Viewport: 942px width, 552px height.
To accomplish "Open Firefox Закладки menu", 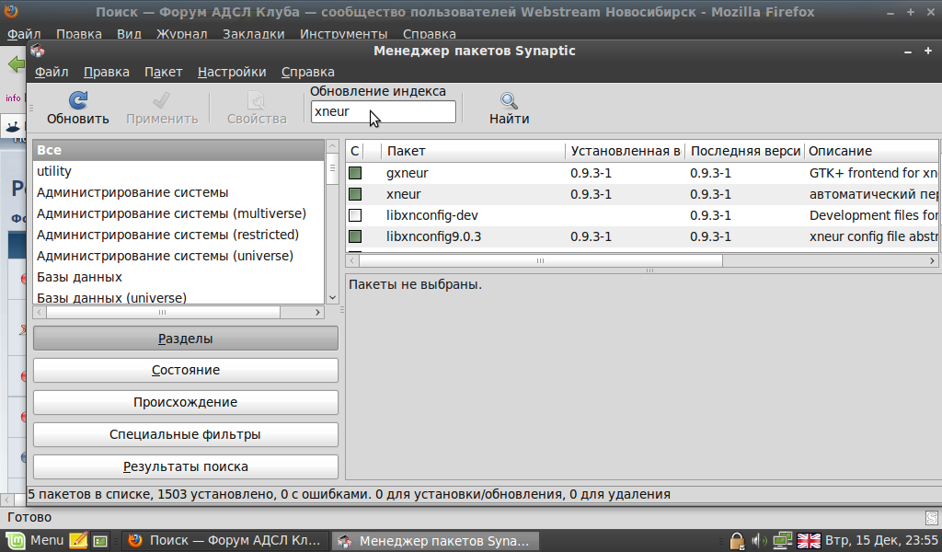I will click(x=254, y=34).
